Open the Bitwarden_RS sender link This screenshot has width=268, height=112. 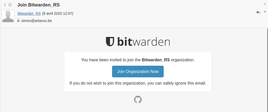click(29, 13)
